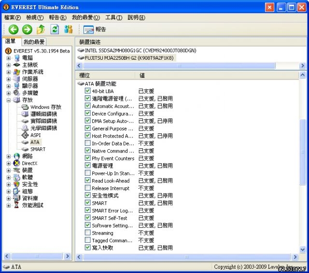The width and height of the screenshot is (309, 273).
Task: Open 實際磁碟機 physical drives item
Action: pos(39,121)
